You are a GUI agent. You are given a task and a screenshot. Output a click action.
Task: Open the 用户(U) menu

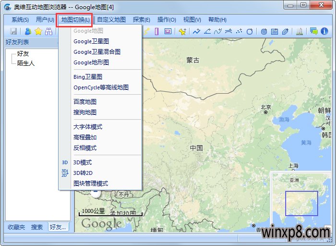(x=45, y=20)
